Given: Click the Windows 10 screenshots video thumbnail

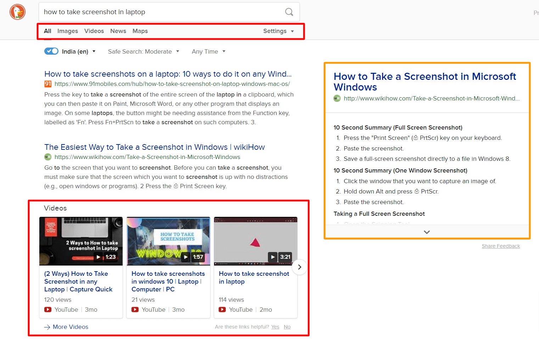Looking at the screenshot, I should coord(168,241).
